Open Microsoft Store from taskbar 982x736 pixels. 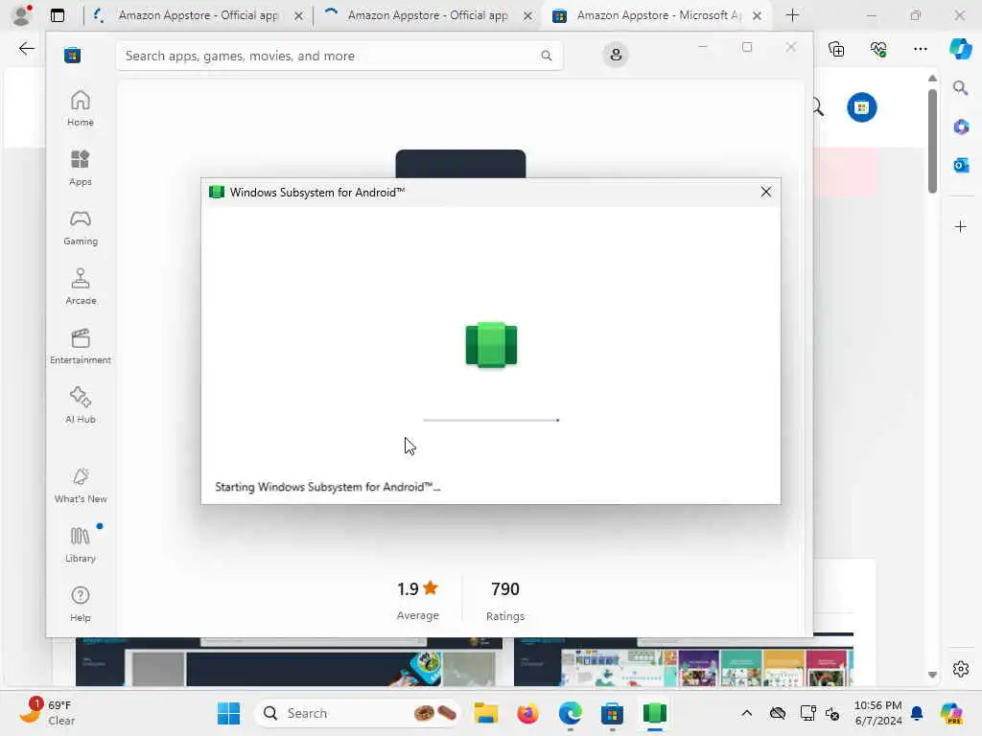612,713
